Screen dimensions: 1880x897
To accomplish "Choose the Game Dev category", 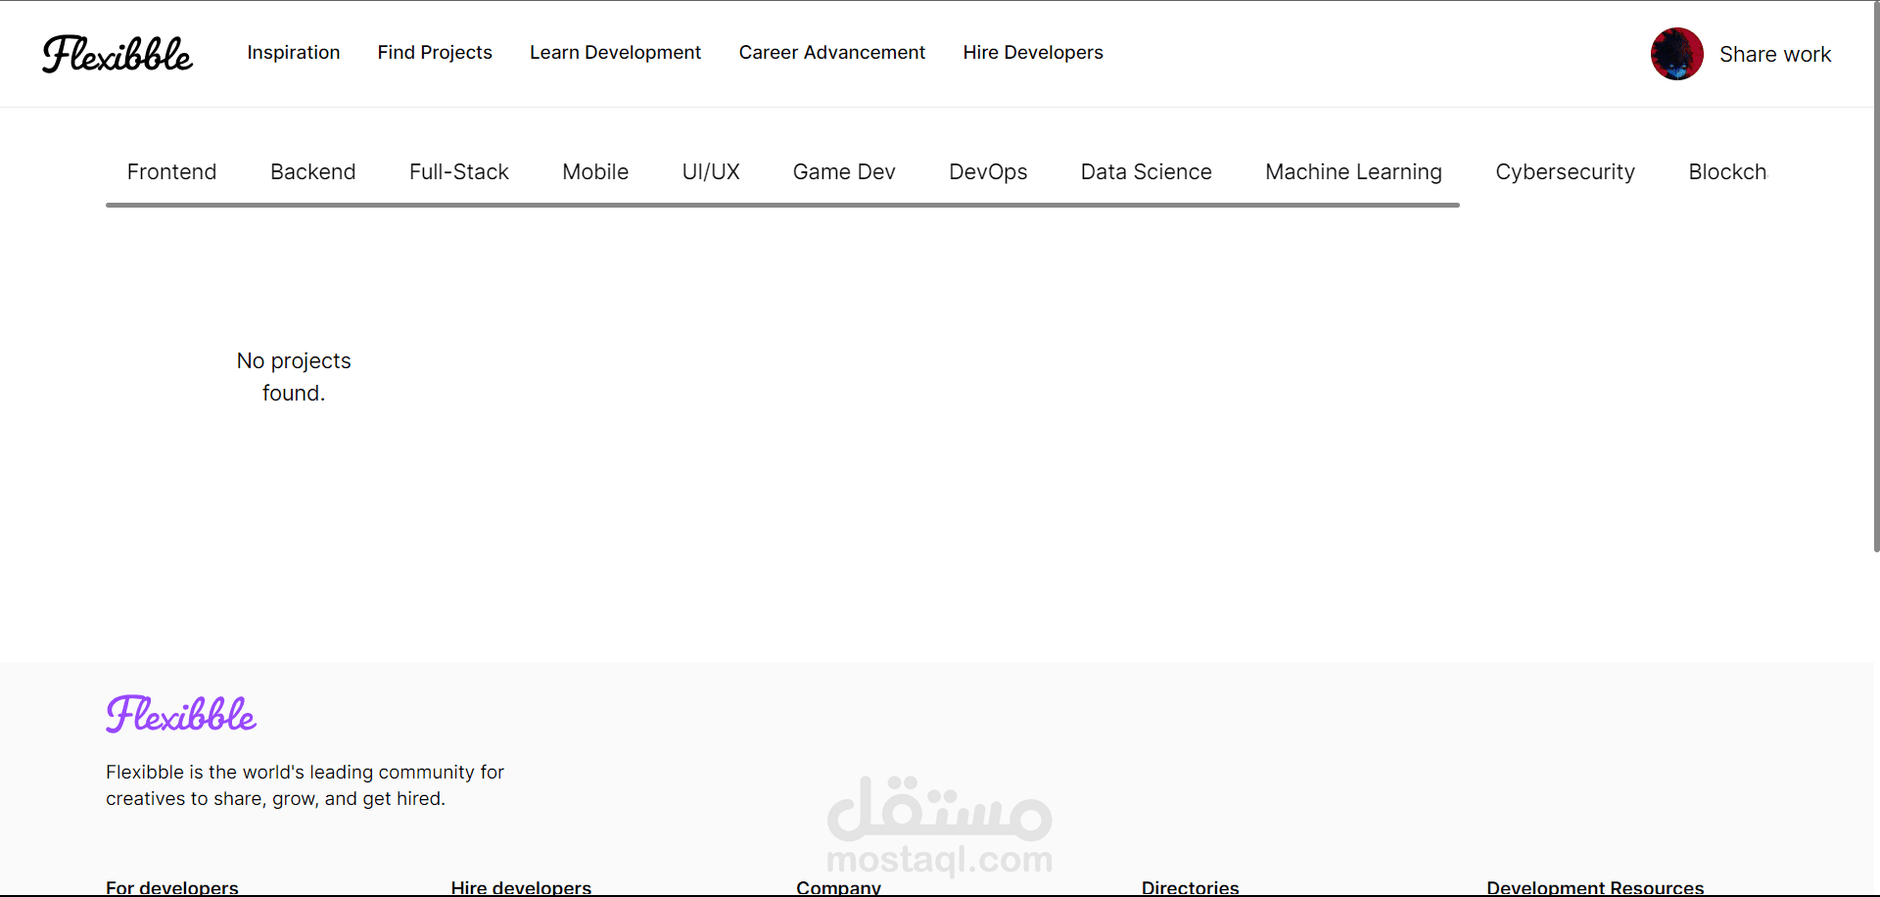I will pos(844,172).
